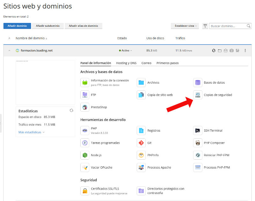Open the Copia de sitio web icon

pos(141,95)
